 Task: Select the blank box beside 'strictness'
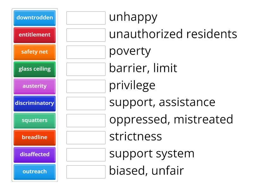[x=86, y=138]
